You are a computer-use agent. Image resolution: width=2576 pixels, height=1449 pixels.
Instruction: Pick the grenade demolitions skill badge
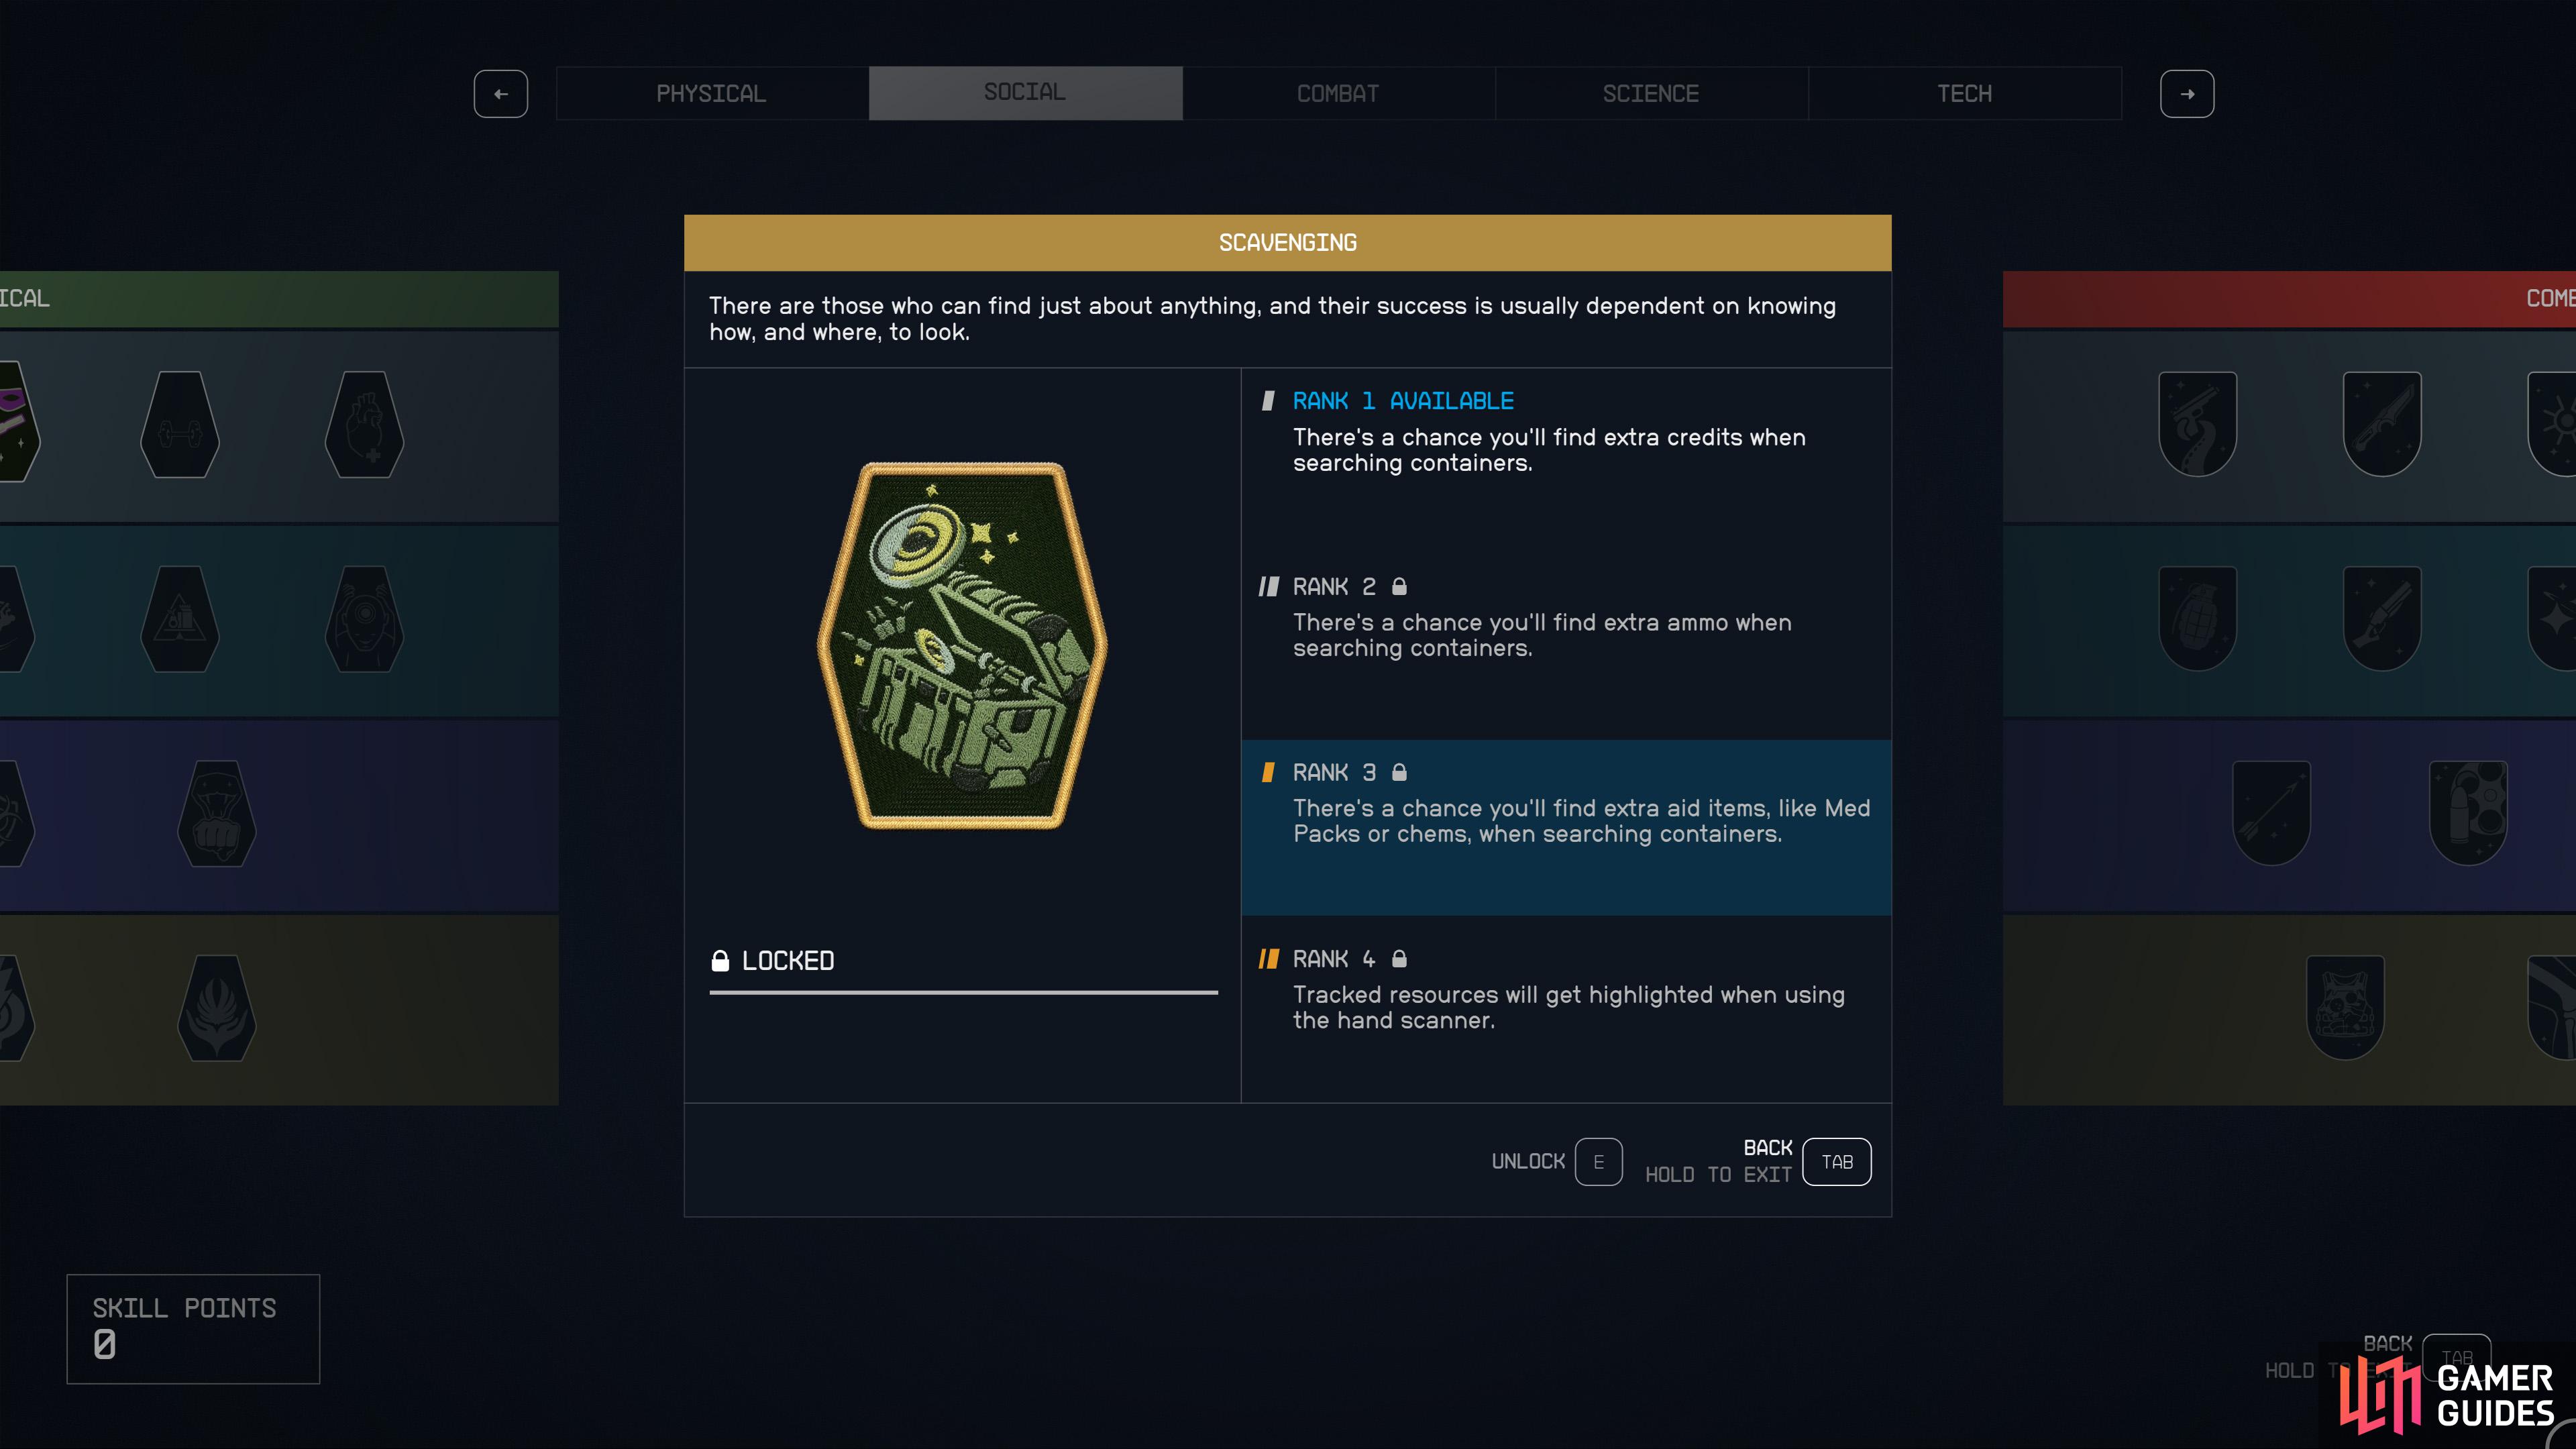pyautogui.click(x=2197, y=618)
